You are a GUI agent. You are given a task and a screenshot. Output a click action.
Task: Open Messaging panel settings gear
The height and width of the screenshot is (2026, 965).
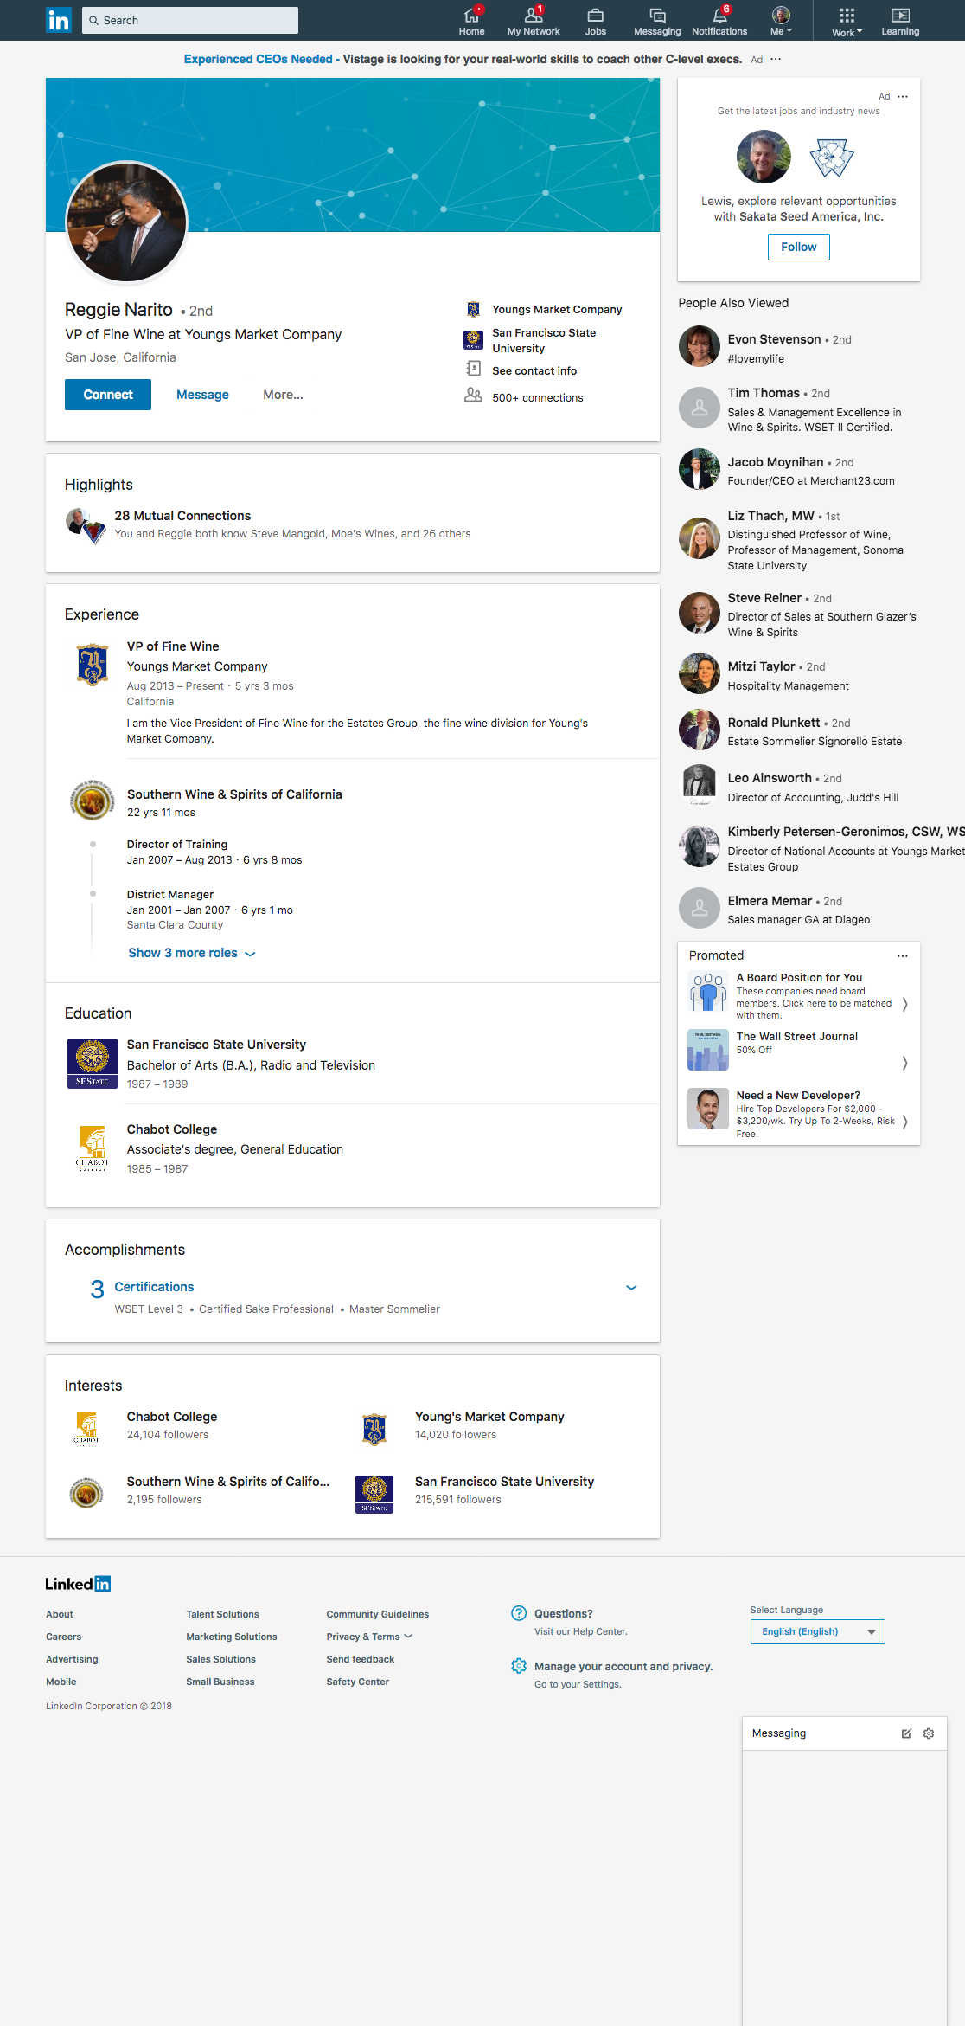[x=929, y=1733]
